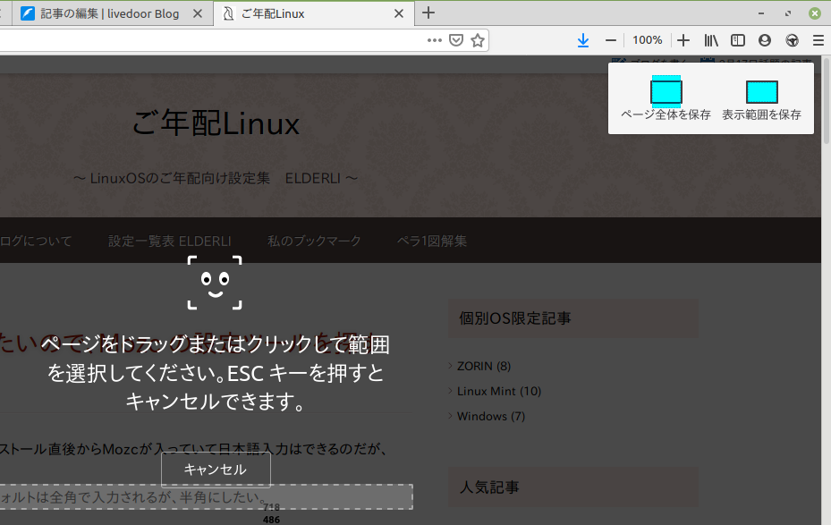Screen dimensions: 831x525
Task: Bookmark this page with star icon
Action: coord(478,40)
